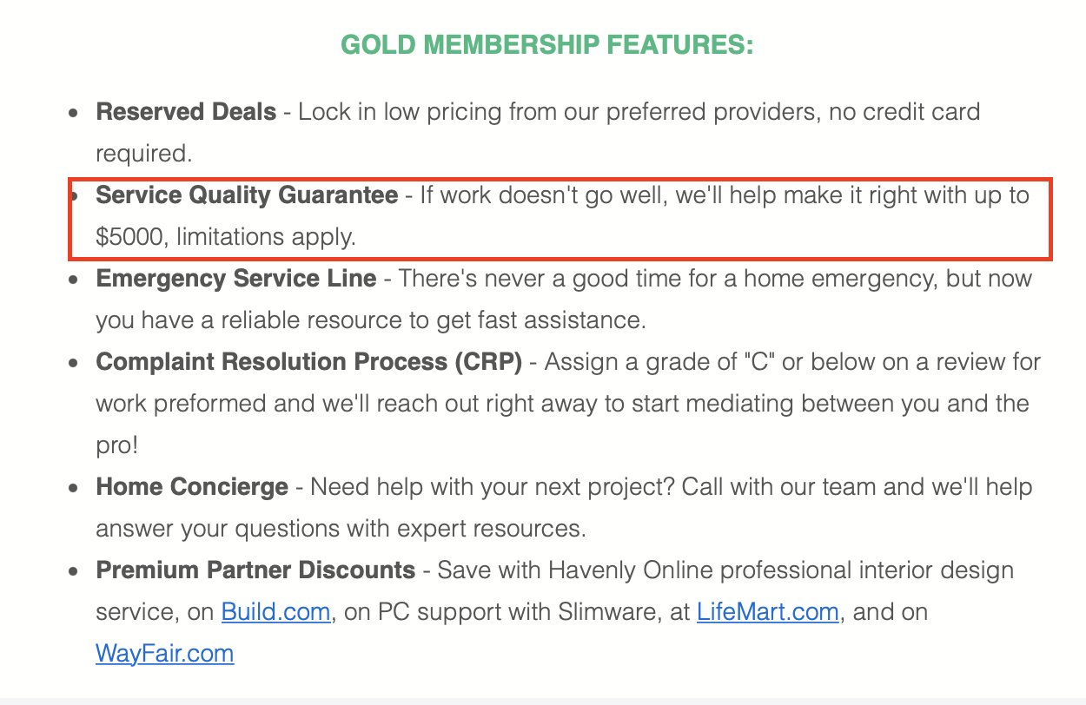
Task: Click the bullet beside Home Concierge
Action: point(76,489)
